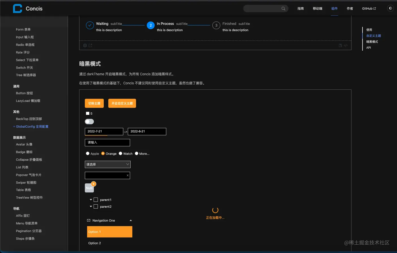Click the Finished step number 3 circle

(x=216, y=25)
